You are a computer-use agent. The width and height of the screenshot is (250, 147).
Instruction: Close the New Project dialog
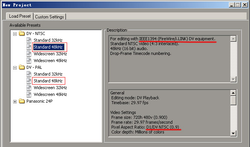245,5
